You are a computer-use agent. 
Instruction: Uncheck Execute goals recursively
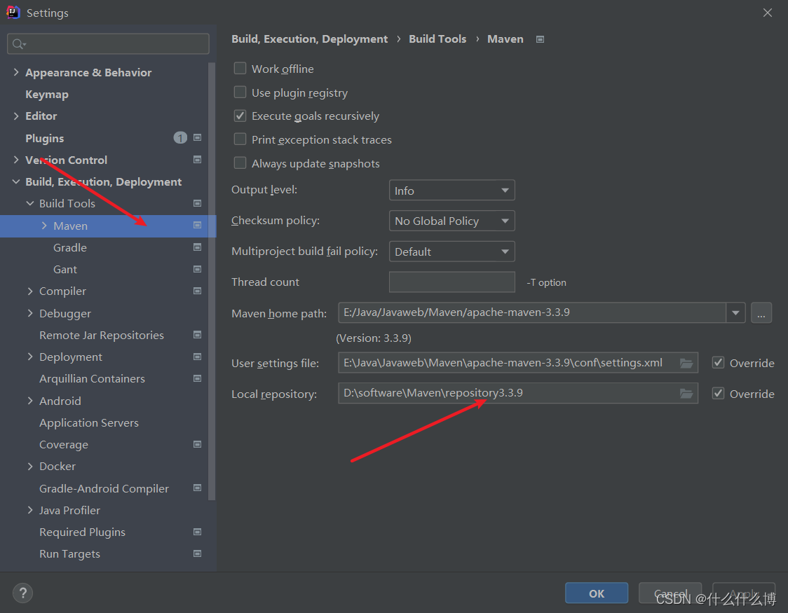click(240, 116)
